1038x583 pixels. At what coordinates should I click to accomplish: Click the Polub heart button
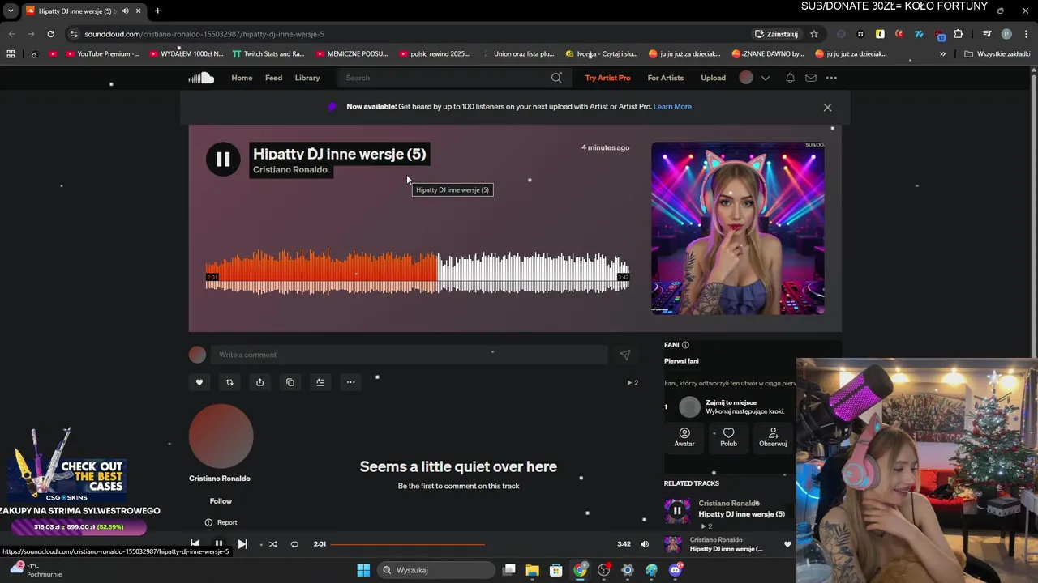click(x=728, y=437)
